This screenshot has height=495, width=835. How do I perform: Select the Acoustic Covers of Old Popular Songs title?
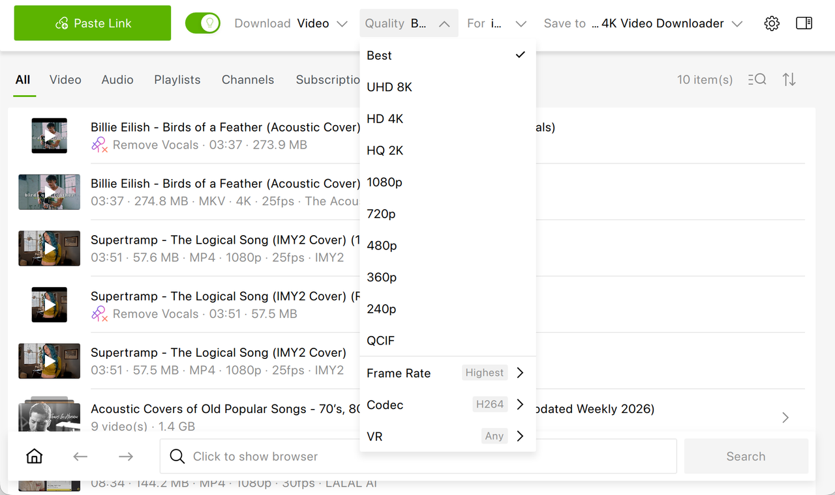(226, 409)
